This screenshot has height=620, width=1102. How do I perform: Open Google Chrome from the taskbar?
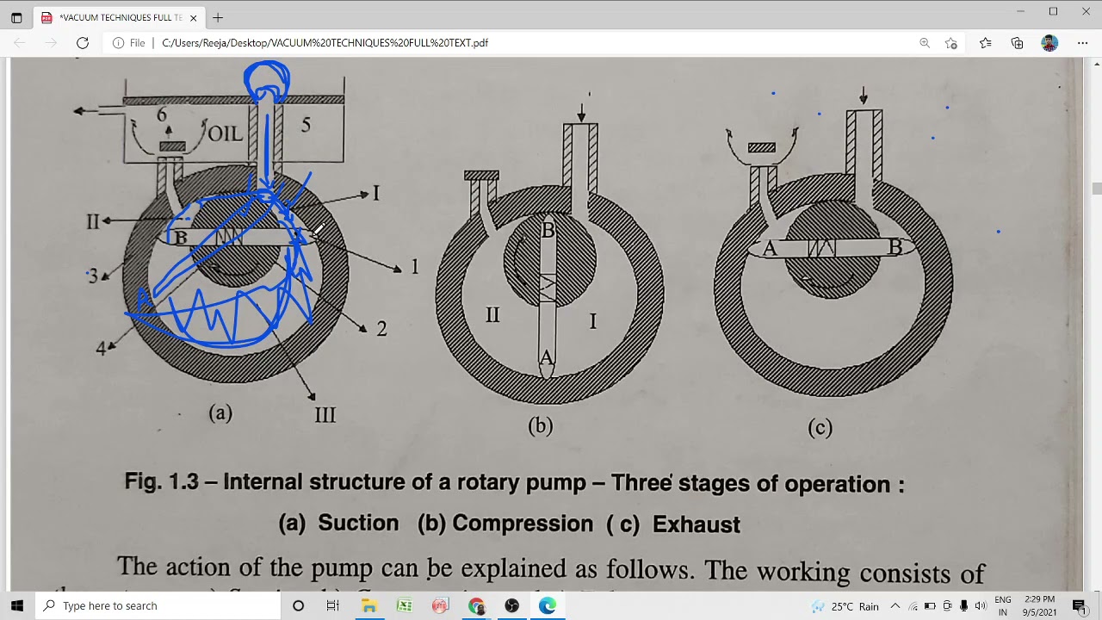tap(476, 605)
